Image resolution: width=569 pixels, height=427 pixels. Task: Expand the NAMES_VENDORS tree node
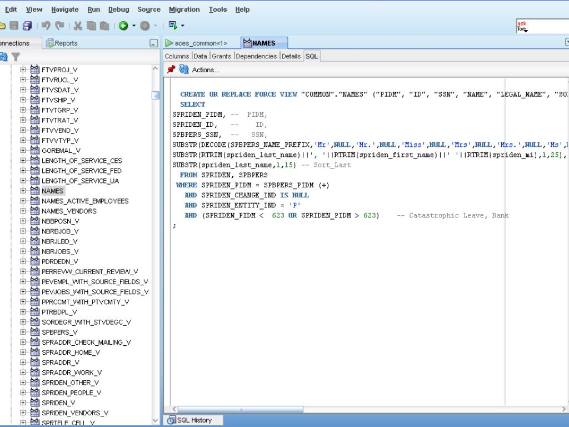pyautogui.click(x=23, y=211)
